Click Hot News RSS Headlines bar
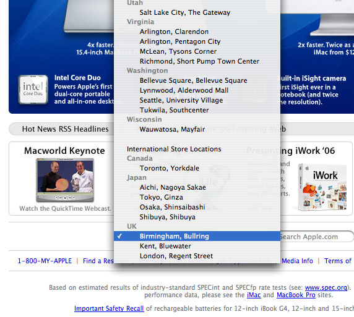Screen dimensions: 354x317 tap(65, 129)
